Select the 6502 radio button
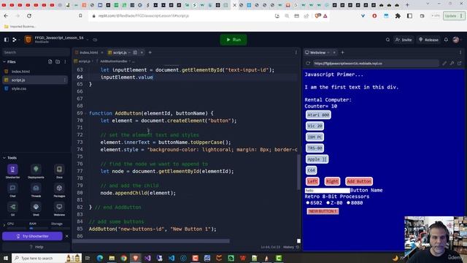The height and width of the screenshot is (263, 467). (308, 203)
